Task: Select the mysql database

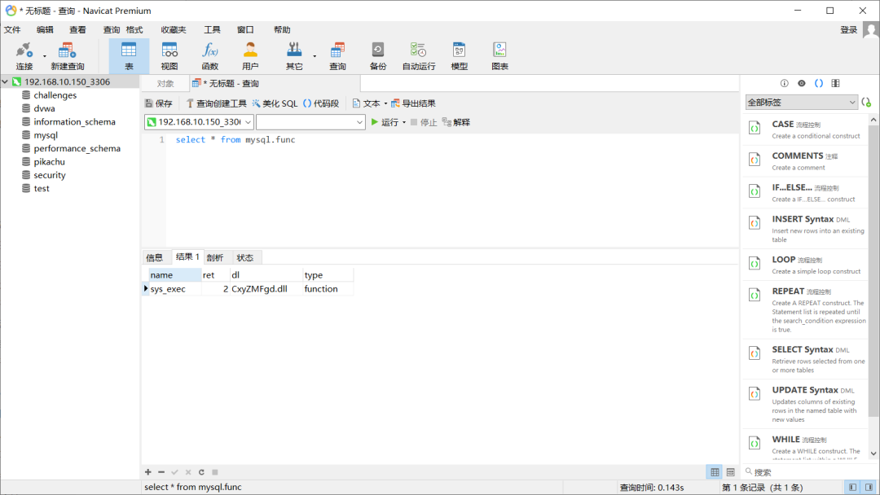Action: coord(46,135)
